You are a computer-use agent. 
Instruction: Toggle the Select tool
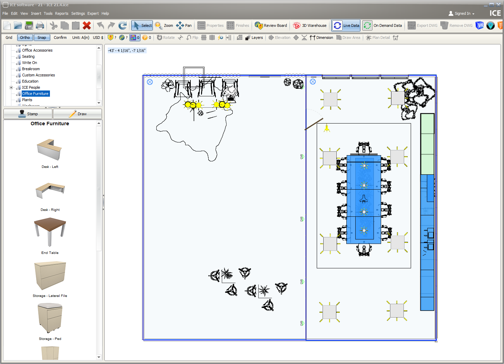(142, 25)
